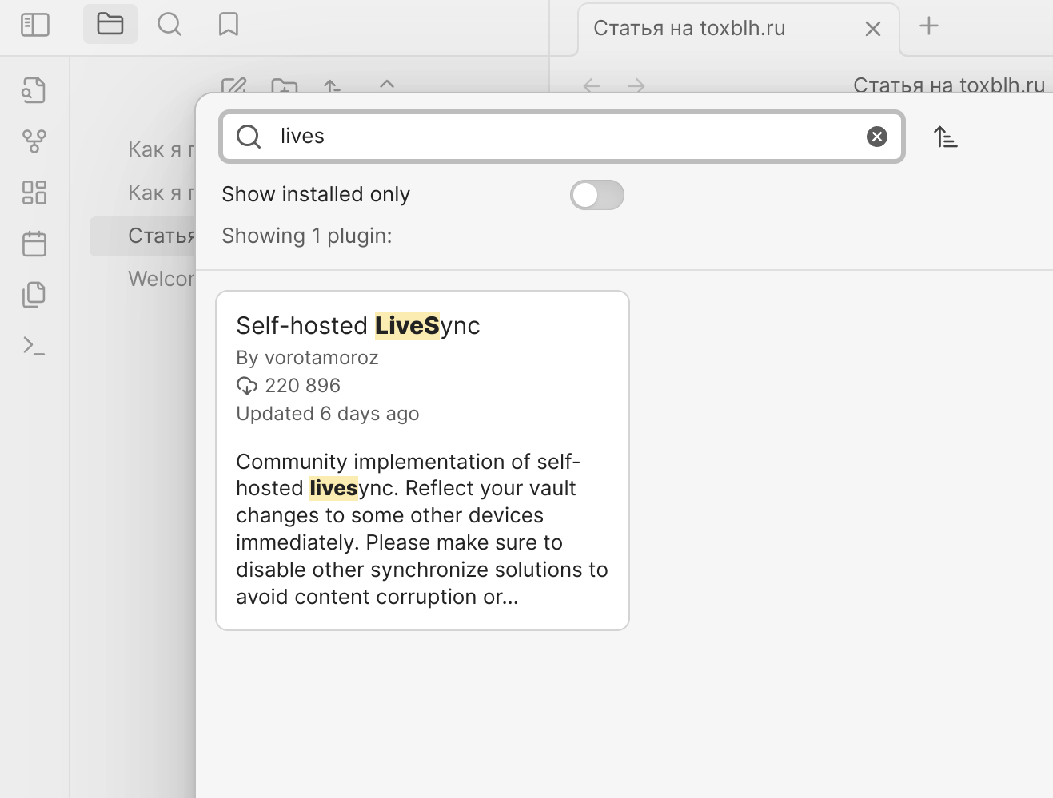Open quick switcher from ribbon
The width and height of the screenshot is (1053, 798).
pyautogui.click(x=34, y=90)
